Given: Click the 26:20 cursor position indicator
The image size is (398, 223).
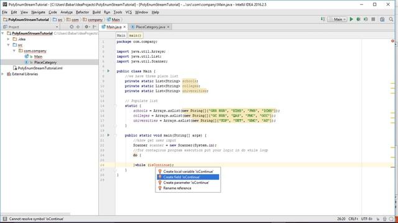Looking at the screenshot, I should tap(341, 219).
